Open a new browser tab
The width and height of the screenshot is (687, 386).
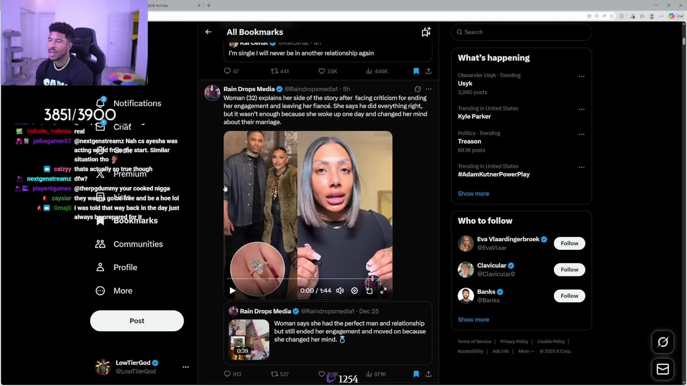click(209, 5)
